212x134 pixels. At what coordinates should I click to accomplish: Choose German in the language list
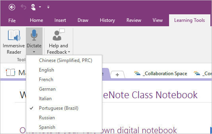(64, 89)
